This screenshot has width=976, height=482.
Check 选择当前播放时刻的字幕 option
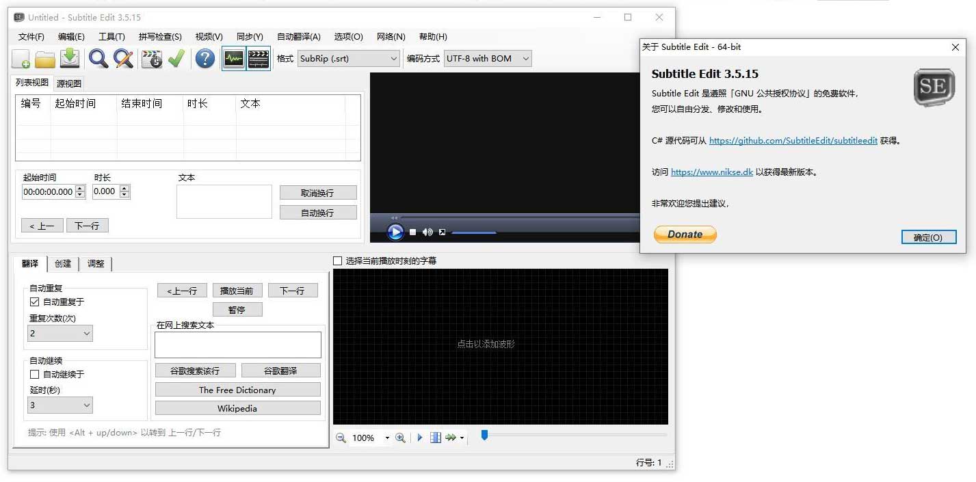pyautogui.click(x=337, y=260)
